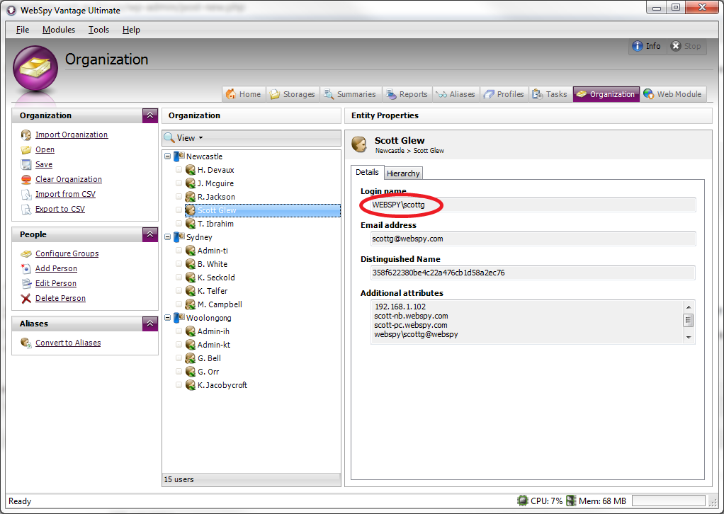Tick the checkbox beside H. Devaux
This screenshot has width=724, height=514.
(x=179, y=170)
